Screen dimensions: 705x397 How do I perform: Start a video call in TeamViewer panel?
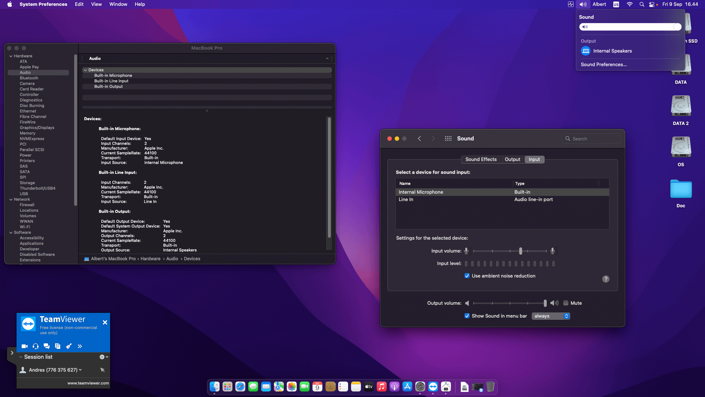(24, 346)
